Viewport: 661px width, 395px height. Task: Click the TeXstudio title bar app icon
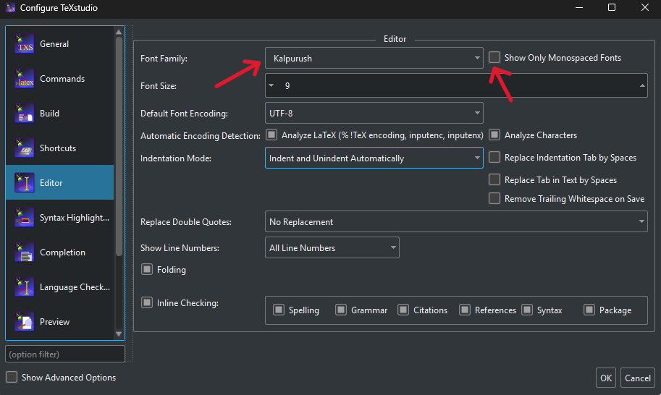tap(11, 7)
